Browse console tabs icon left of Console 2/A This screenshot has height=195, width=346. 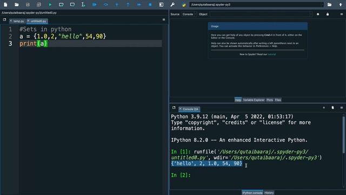pos(174,108)
